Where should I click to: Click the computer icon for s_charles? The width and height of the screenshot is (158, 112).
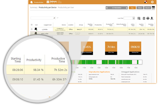[x=36, y=29]
